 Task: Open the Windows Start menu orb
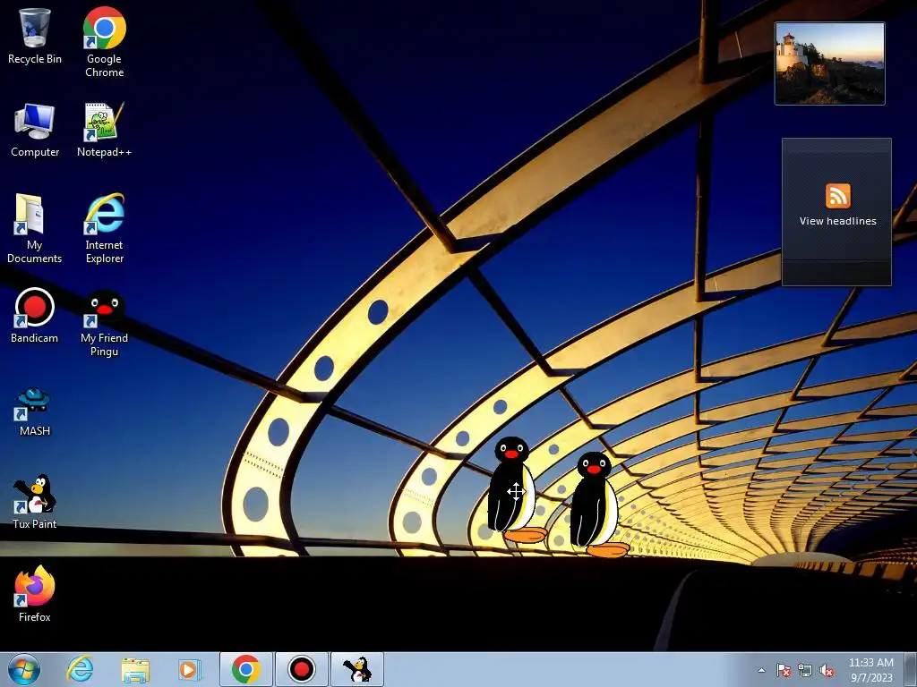click(x=24, y=669)
